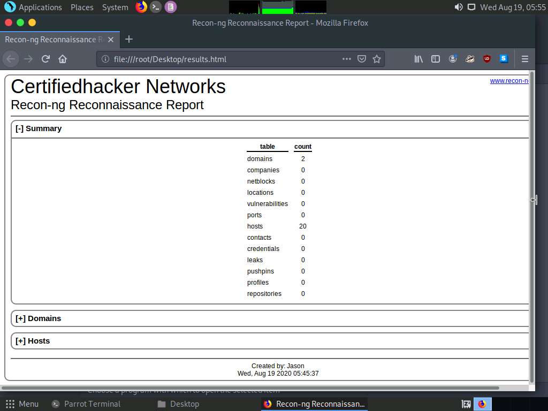Click the 'table' column header
This screenshot has width=548, height=411.
pyautogui.click(x=268, y=147)
